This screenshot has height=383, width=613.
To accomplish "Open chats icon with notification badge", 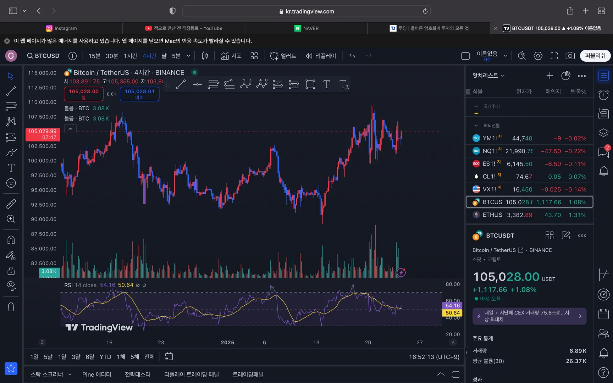I will [603, 152].
